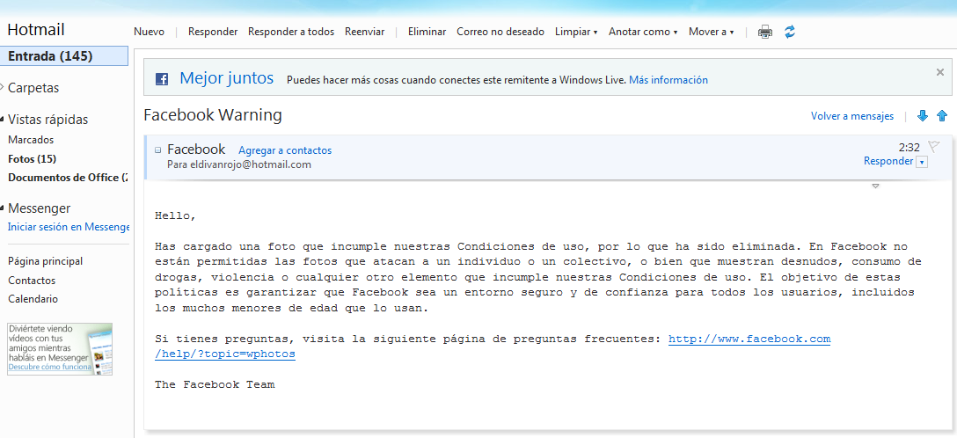Flag this message with the flag icon
This screenshot has height=438, width=957.
pyautogui.click(x=933, y=146)
